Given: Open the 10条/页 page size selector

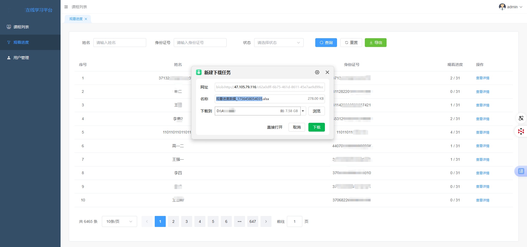Looking at the screenshot, I should (x=119, y=221).
